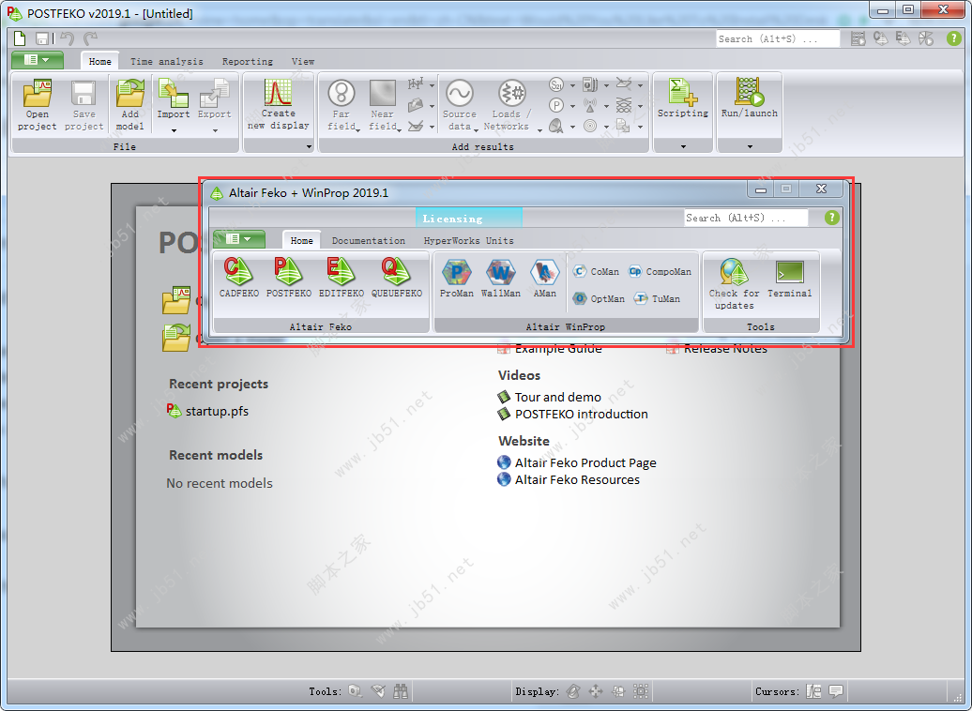Open the Tour and demo video link
This screenshot has width=972, height=711.
[549, 397]
